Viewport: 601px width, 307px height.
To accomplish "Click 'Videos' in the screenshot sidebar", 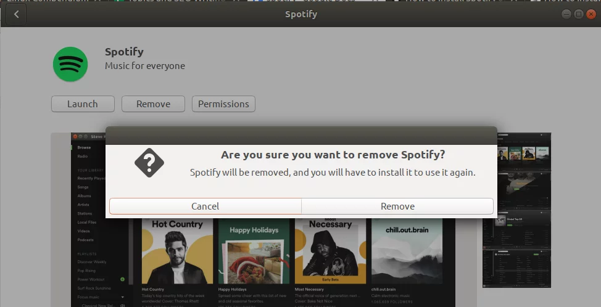I will pyautogui.click(x=83, y=231).
